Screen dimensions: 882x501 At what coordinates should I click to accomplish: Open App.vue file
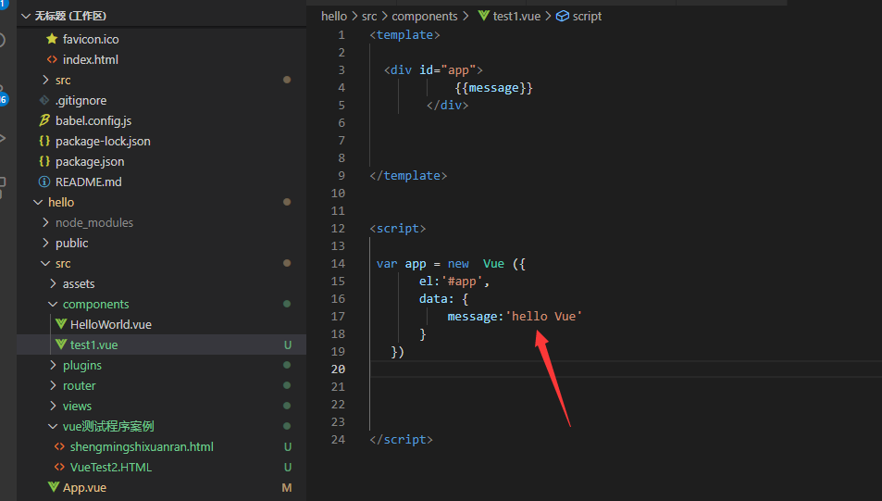coord(84,487)
